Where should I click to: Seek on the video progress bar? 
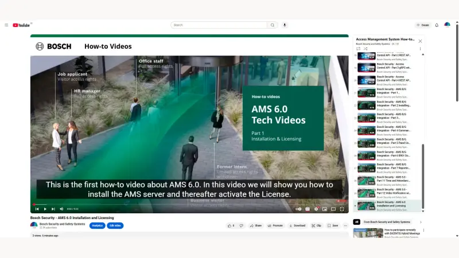click(189, 205)
